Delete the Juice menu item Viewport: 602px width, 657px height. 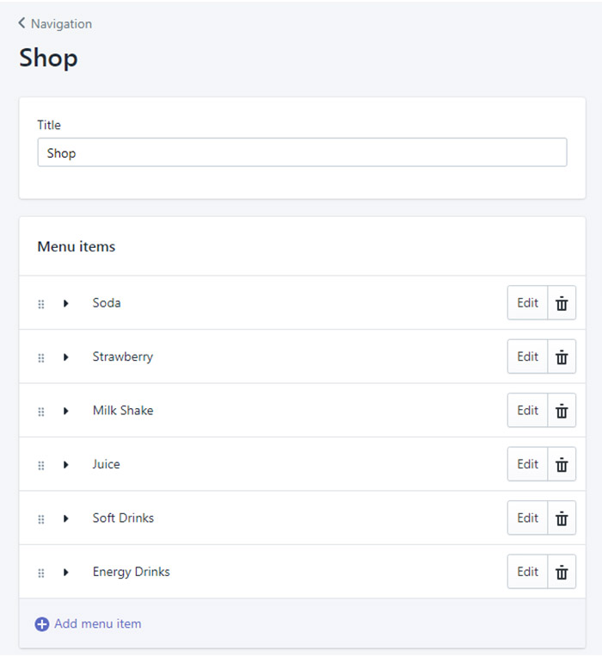[x=562, y=465]
